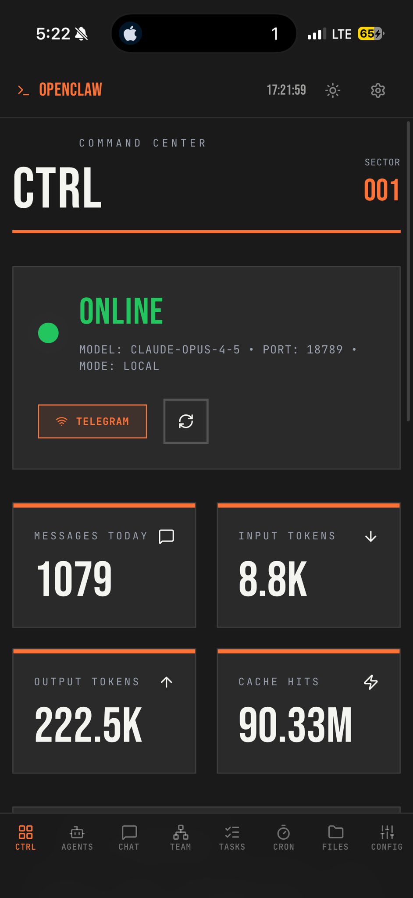Viewport: 413px width, 898px height.
Task: Click the Cache Hits lightning bolt icon
Action: (371, 682)
